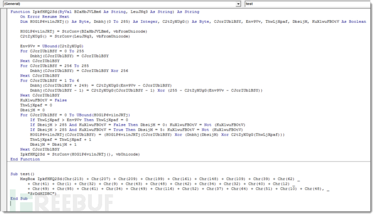
Task: Place cursor on 'On Error Resume Next' line
Action: tap(45, 17)
